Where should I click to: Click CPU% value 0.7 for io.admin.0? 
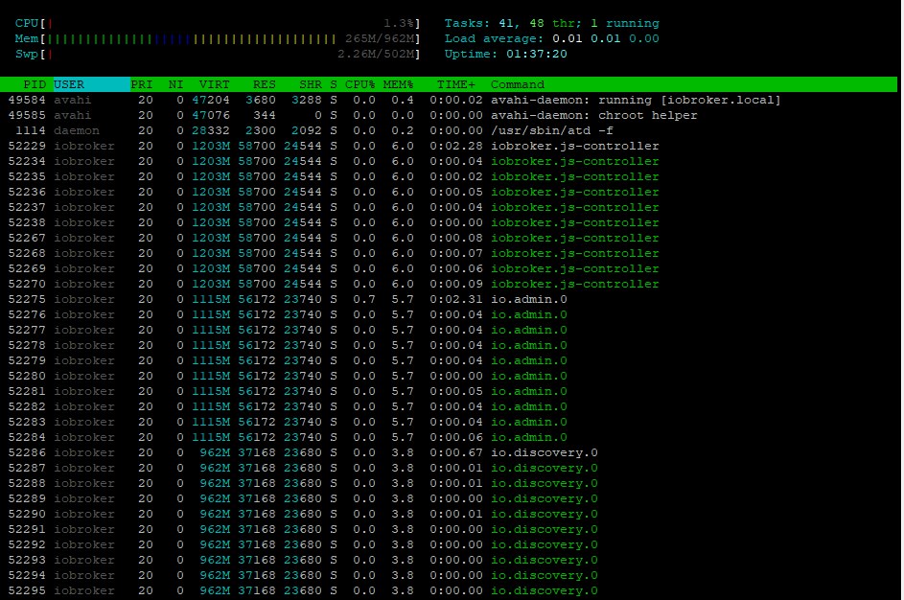coord(363,299)
